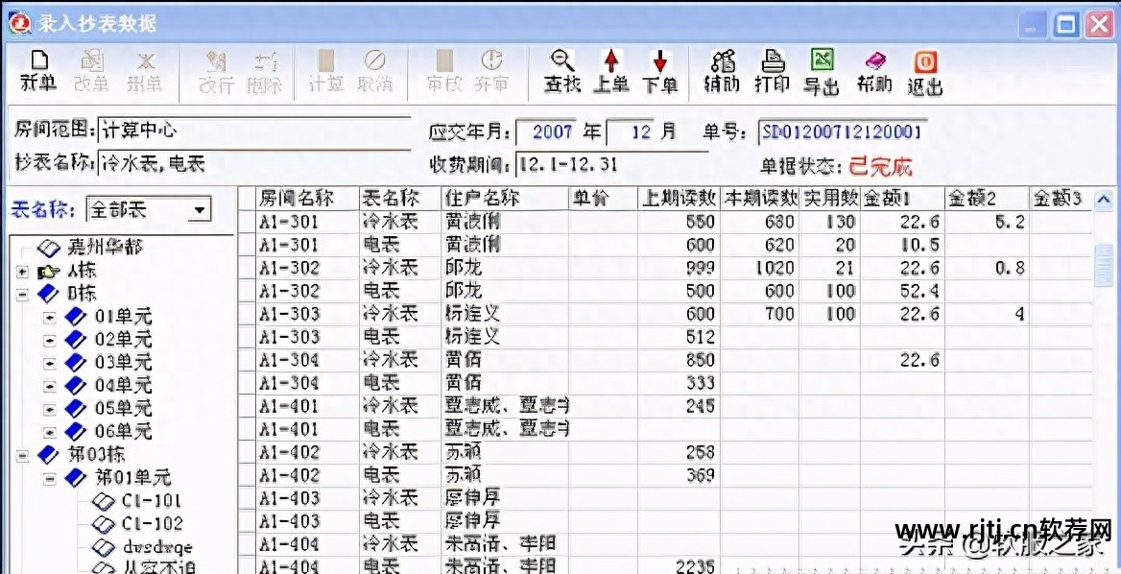Screen dimensions: 1121x574
Task: Click the 金额1 column header
Action: click(x=902, y=198)
